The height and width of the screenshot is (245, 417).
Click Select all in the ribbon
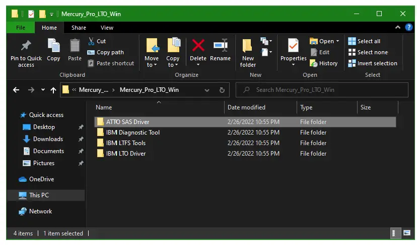364,41
